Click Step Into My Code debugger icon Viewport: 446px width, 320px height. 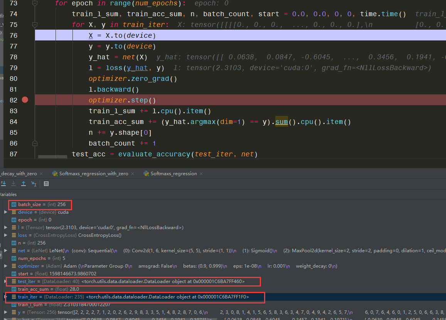point(3,184)
